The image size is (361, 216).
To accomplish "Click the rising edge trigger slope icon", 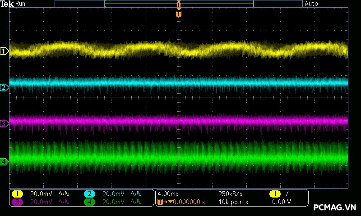I will tap(287, 194).
